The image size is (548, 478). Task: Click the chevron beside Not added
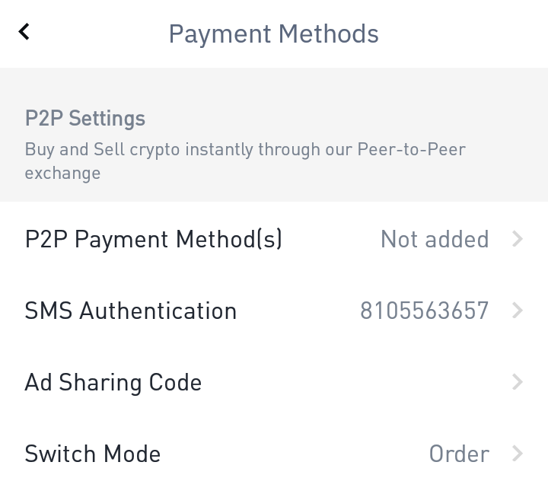[x=518, y=239]
